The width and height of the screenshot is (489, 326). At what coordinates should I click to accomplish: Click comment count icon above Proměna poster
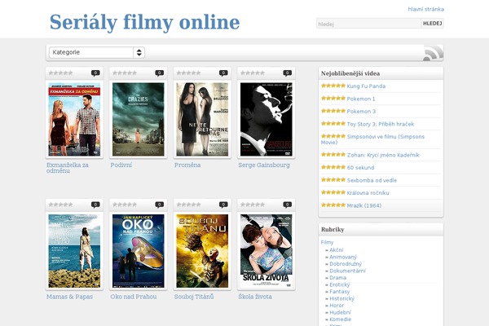pos(223,73)
